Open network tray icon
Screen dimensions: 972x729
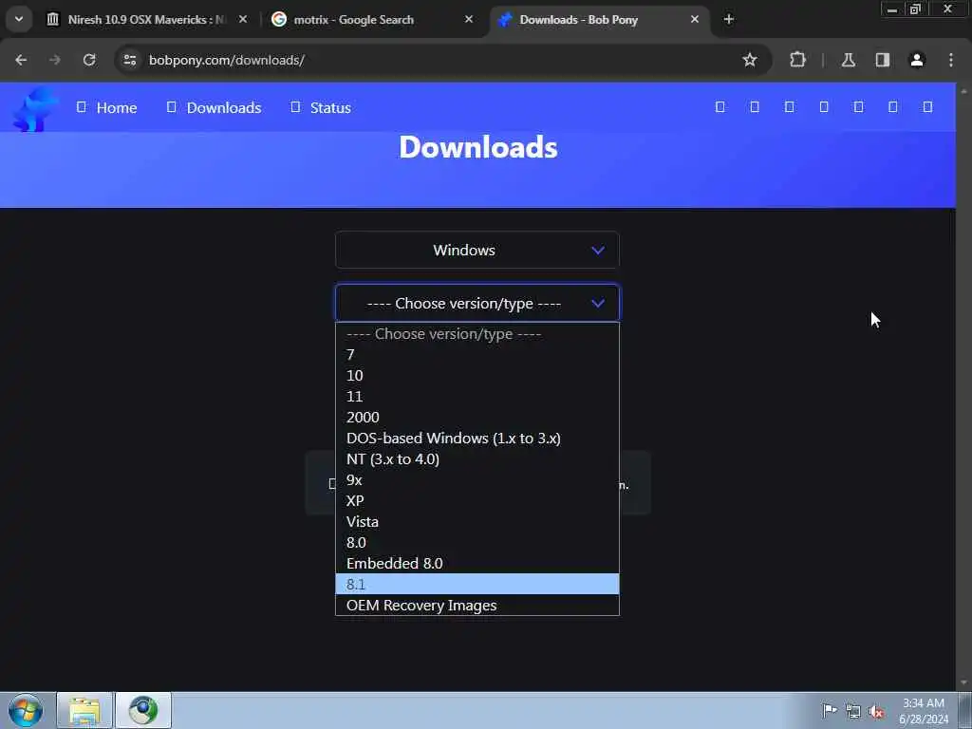tap(853, 711)
